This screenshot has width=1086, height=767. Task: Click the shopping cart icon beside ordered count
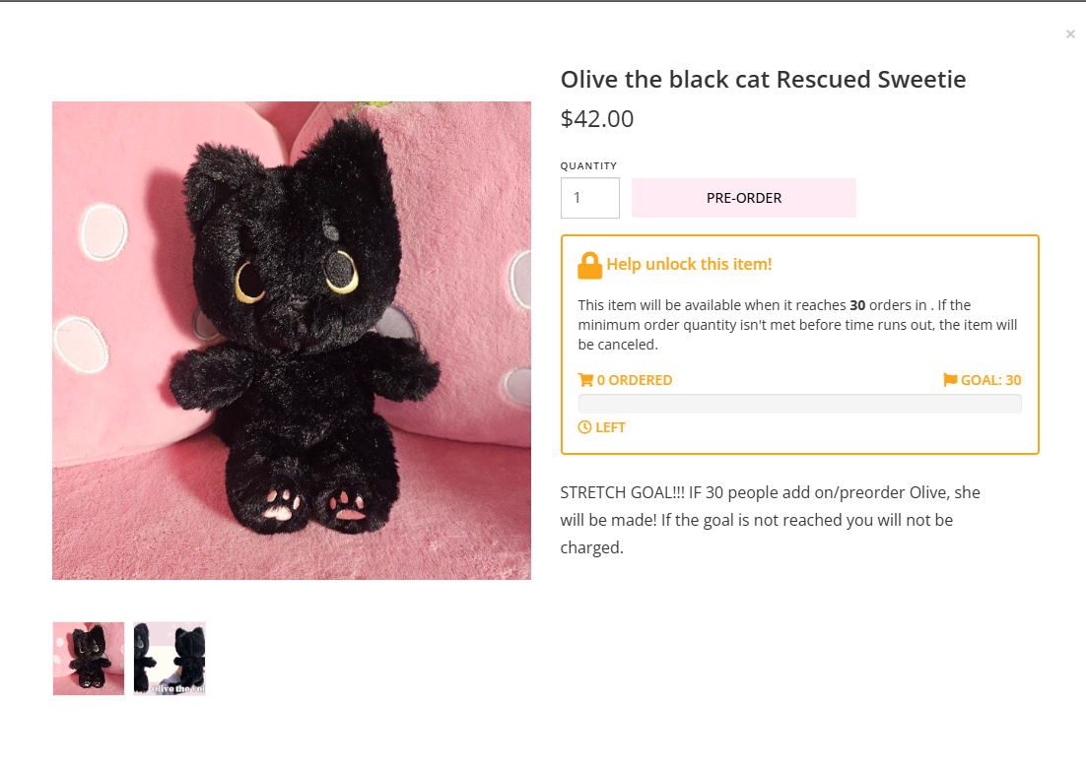[x=585, y=380]
